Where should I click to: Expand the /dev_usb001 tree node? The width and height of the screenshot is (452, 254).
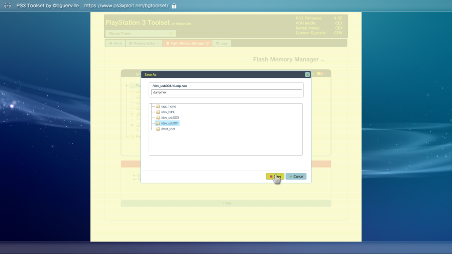152,123
